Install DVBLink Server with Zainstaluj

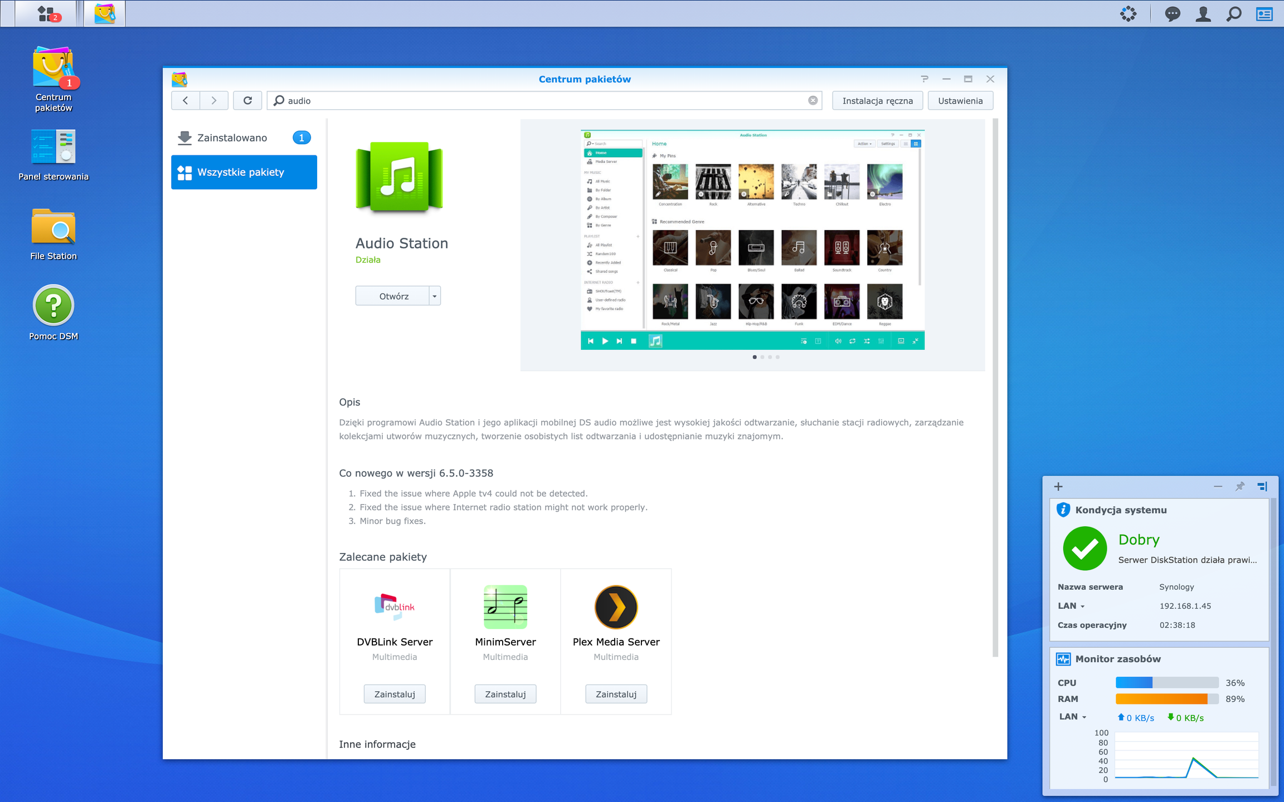tap(395, 694)
